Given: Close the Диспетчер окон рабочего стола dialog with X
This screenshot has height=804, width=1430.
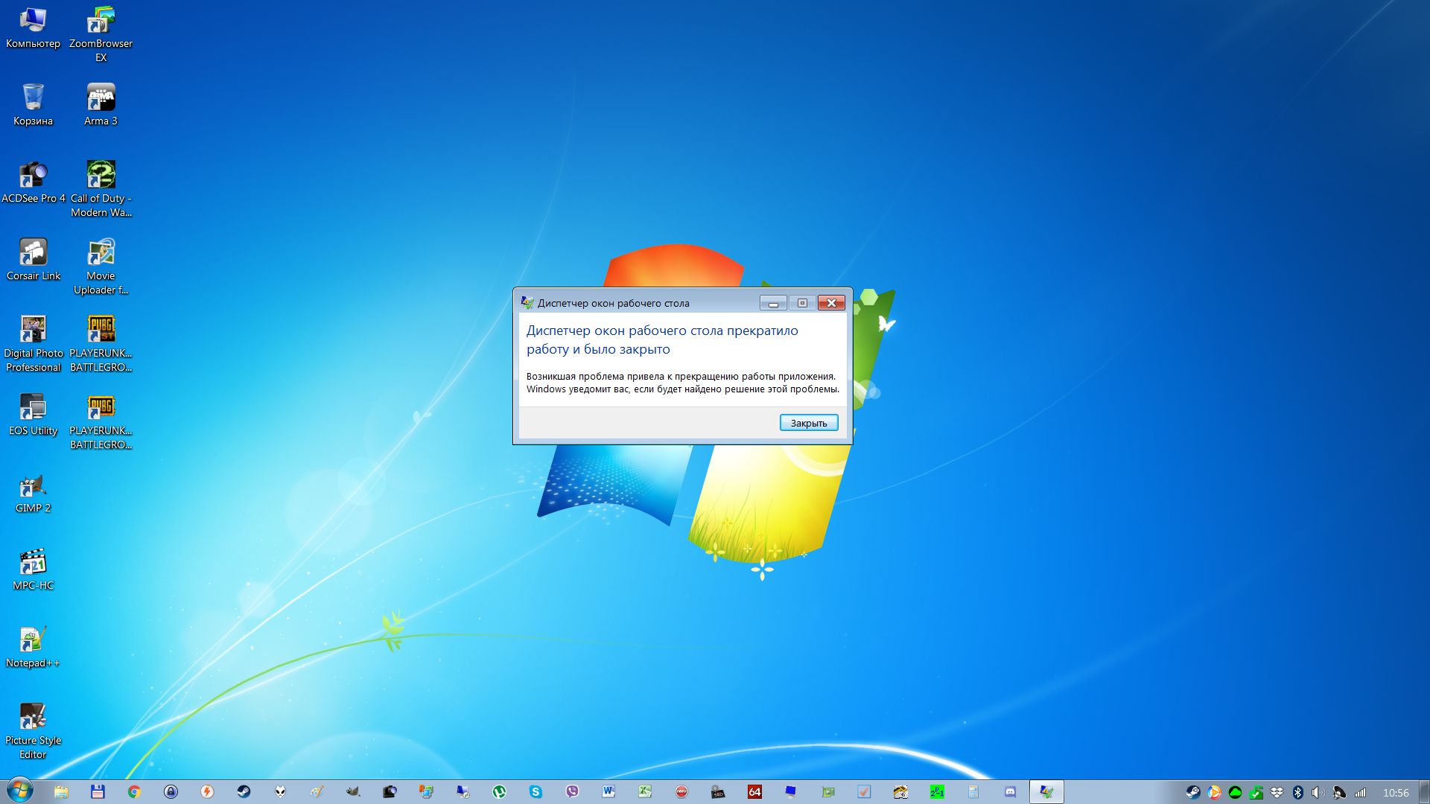Looking at the screenshot, I should pos(831,303).
